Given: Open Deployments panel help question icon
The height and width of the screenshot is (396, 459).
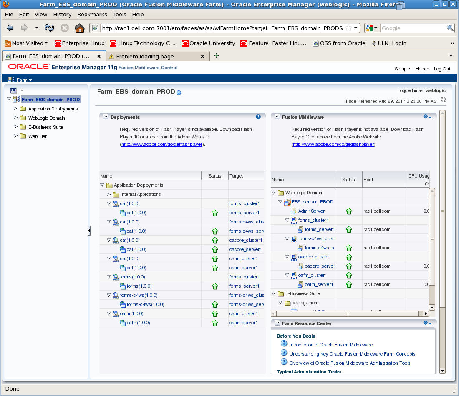Looking at the screenshot, I should click(x=258, y=117).
